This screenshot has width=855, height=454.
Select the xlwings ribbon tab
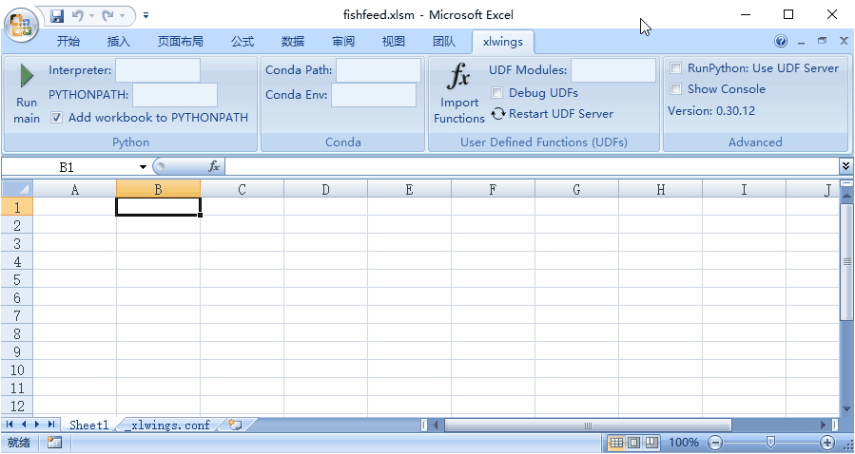coord(503,42)
